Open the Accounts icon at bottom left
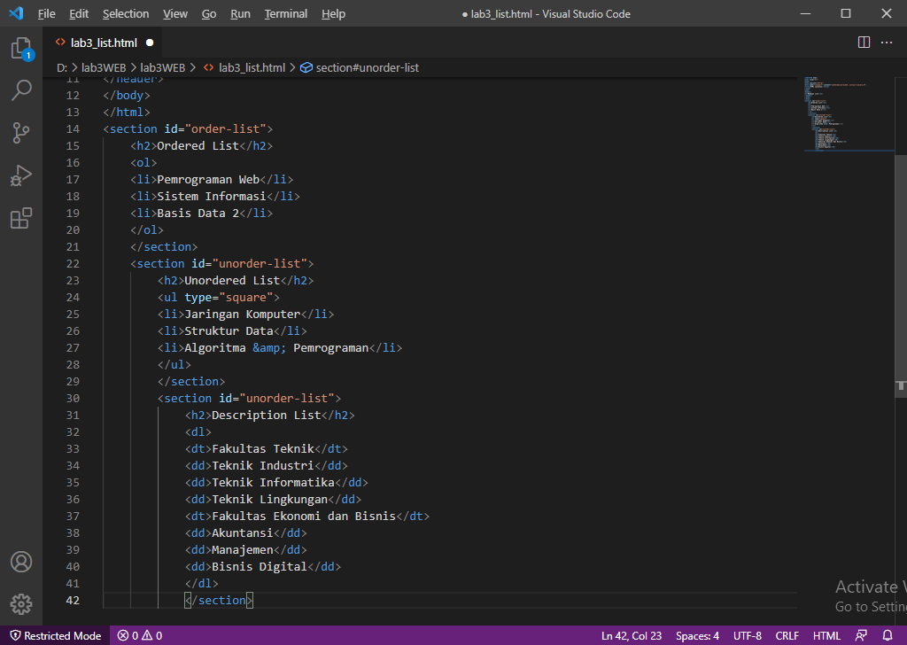Screen dimensions: 907x645 tap(21, 561)
